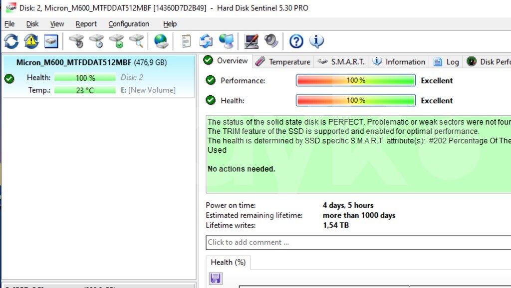The image size is (511, 288).
Task: Switch to the S.M.A.R.T. tab
Action: [342, 62]
